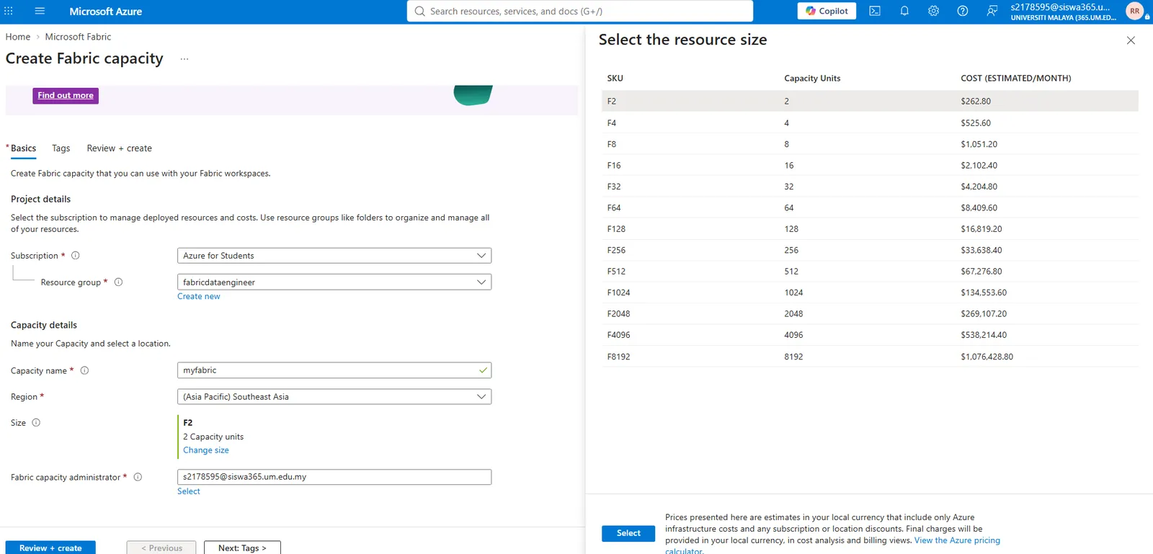Go to Microsoft Fabric breadcrumb

[x=78, y=37]
